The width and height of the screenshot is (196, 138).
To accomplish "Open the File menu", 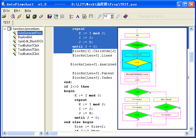I will [x=6, y=11].
